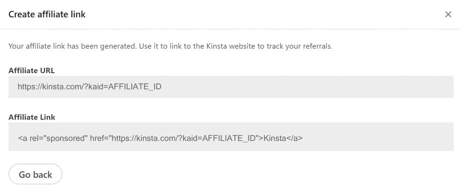Click the affiliate link generated description text
Viewport: 461px width, 192px height.
click(170, 46)
